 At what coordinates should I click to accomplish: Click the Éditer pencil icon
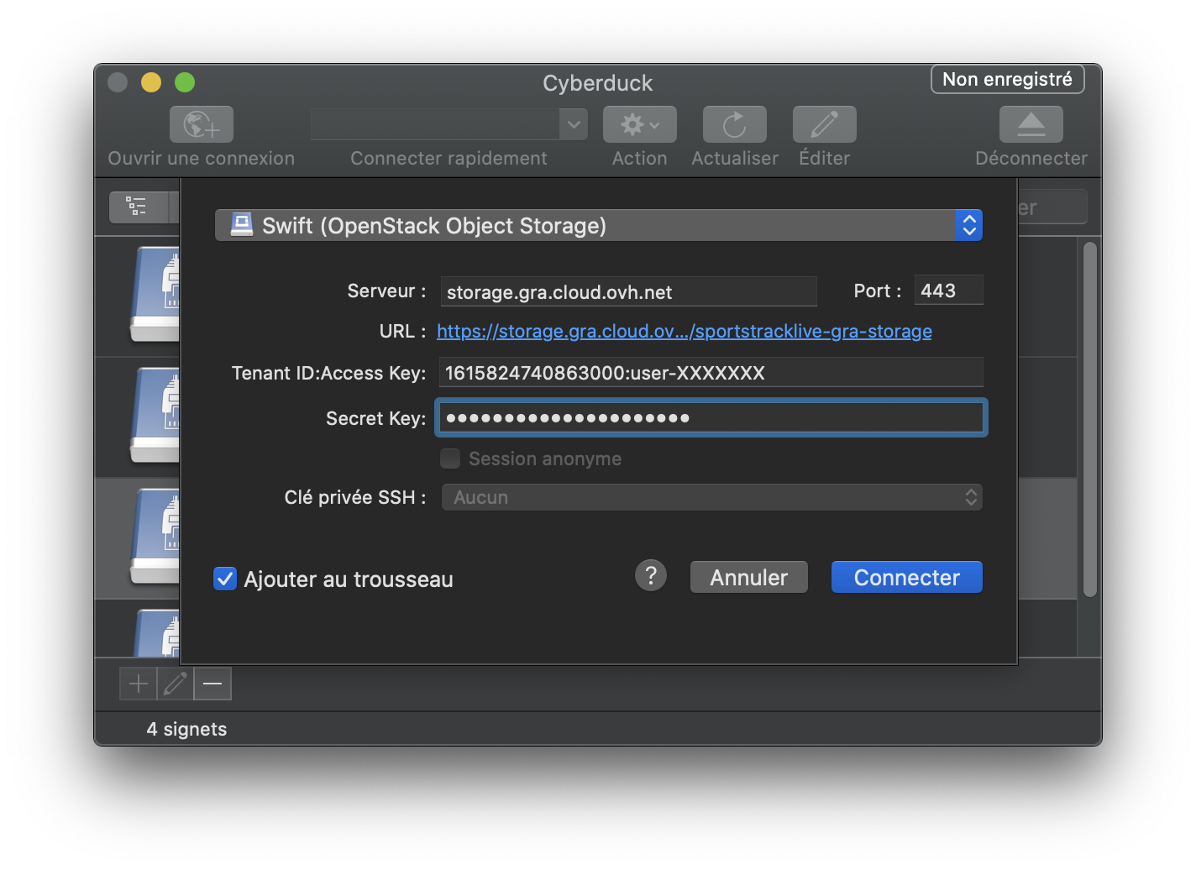pyautogui.click(x=824, y=125)
